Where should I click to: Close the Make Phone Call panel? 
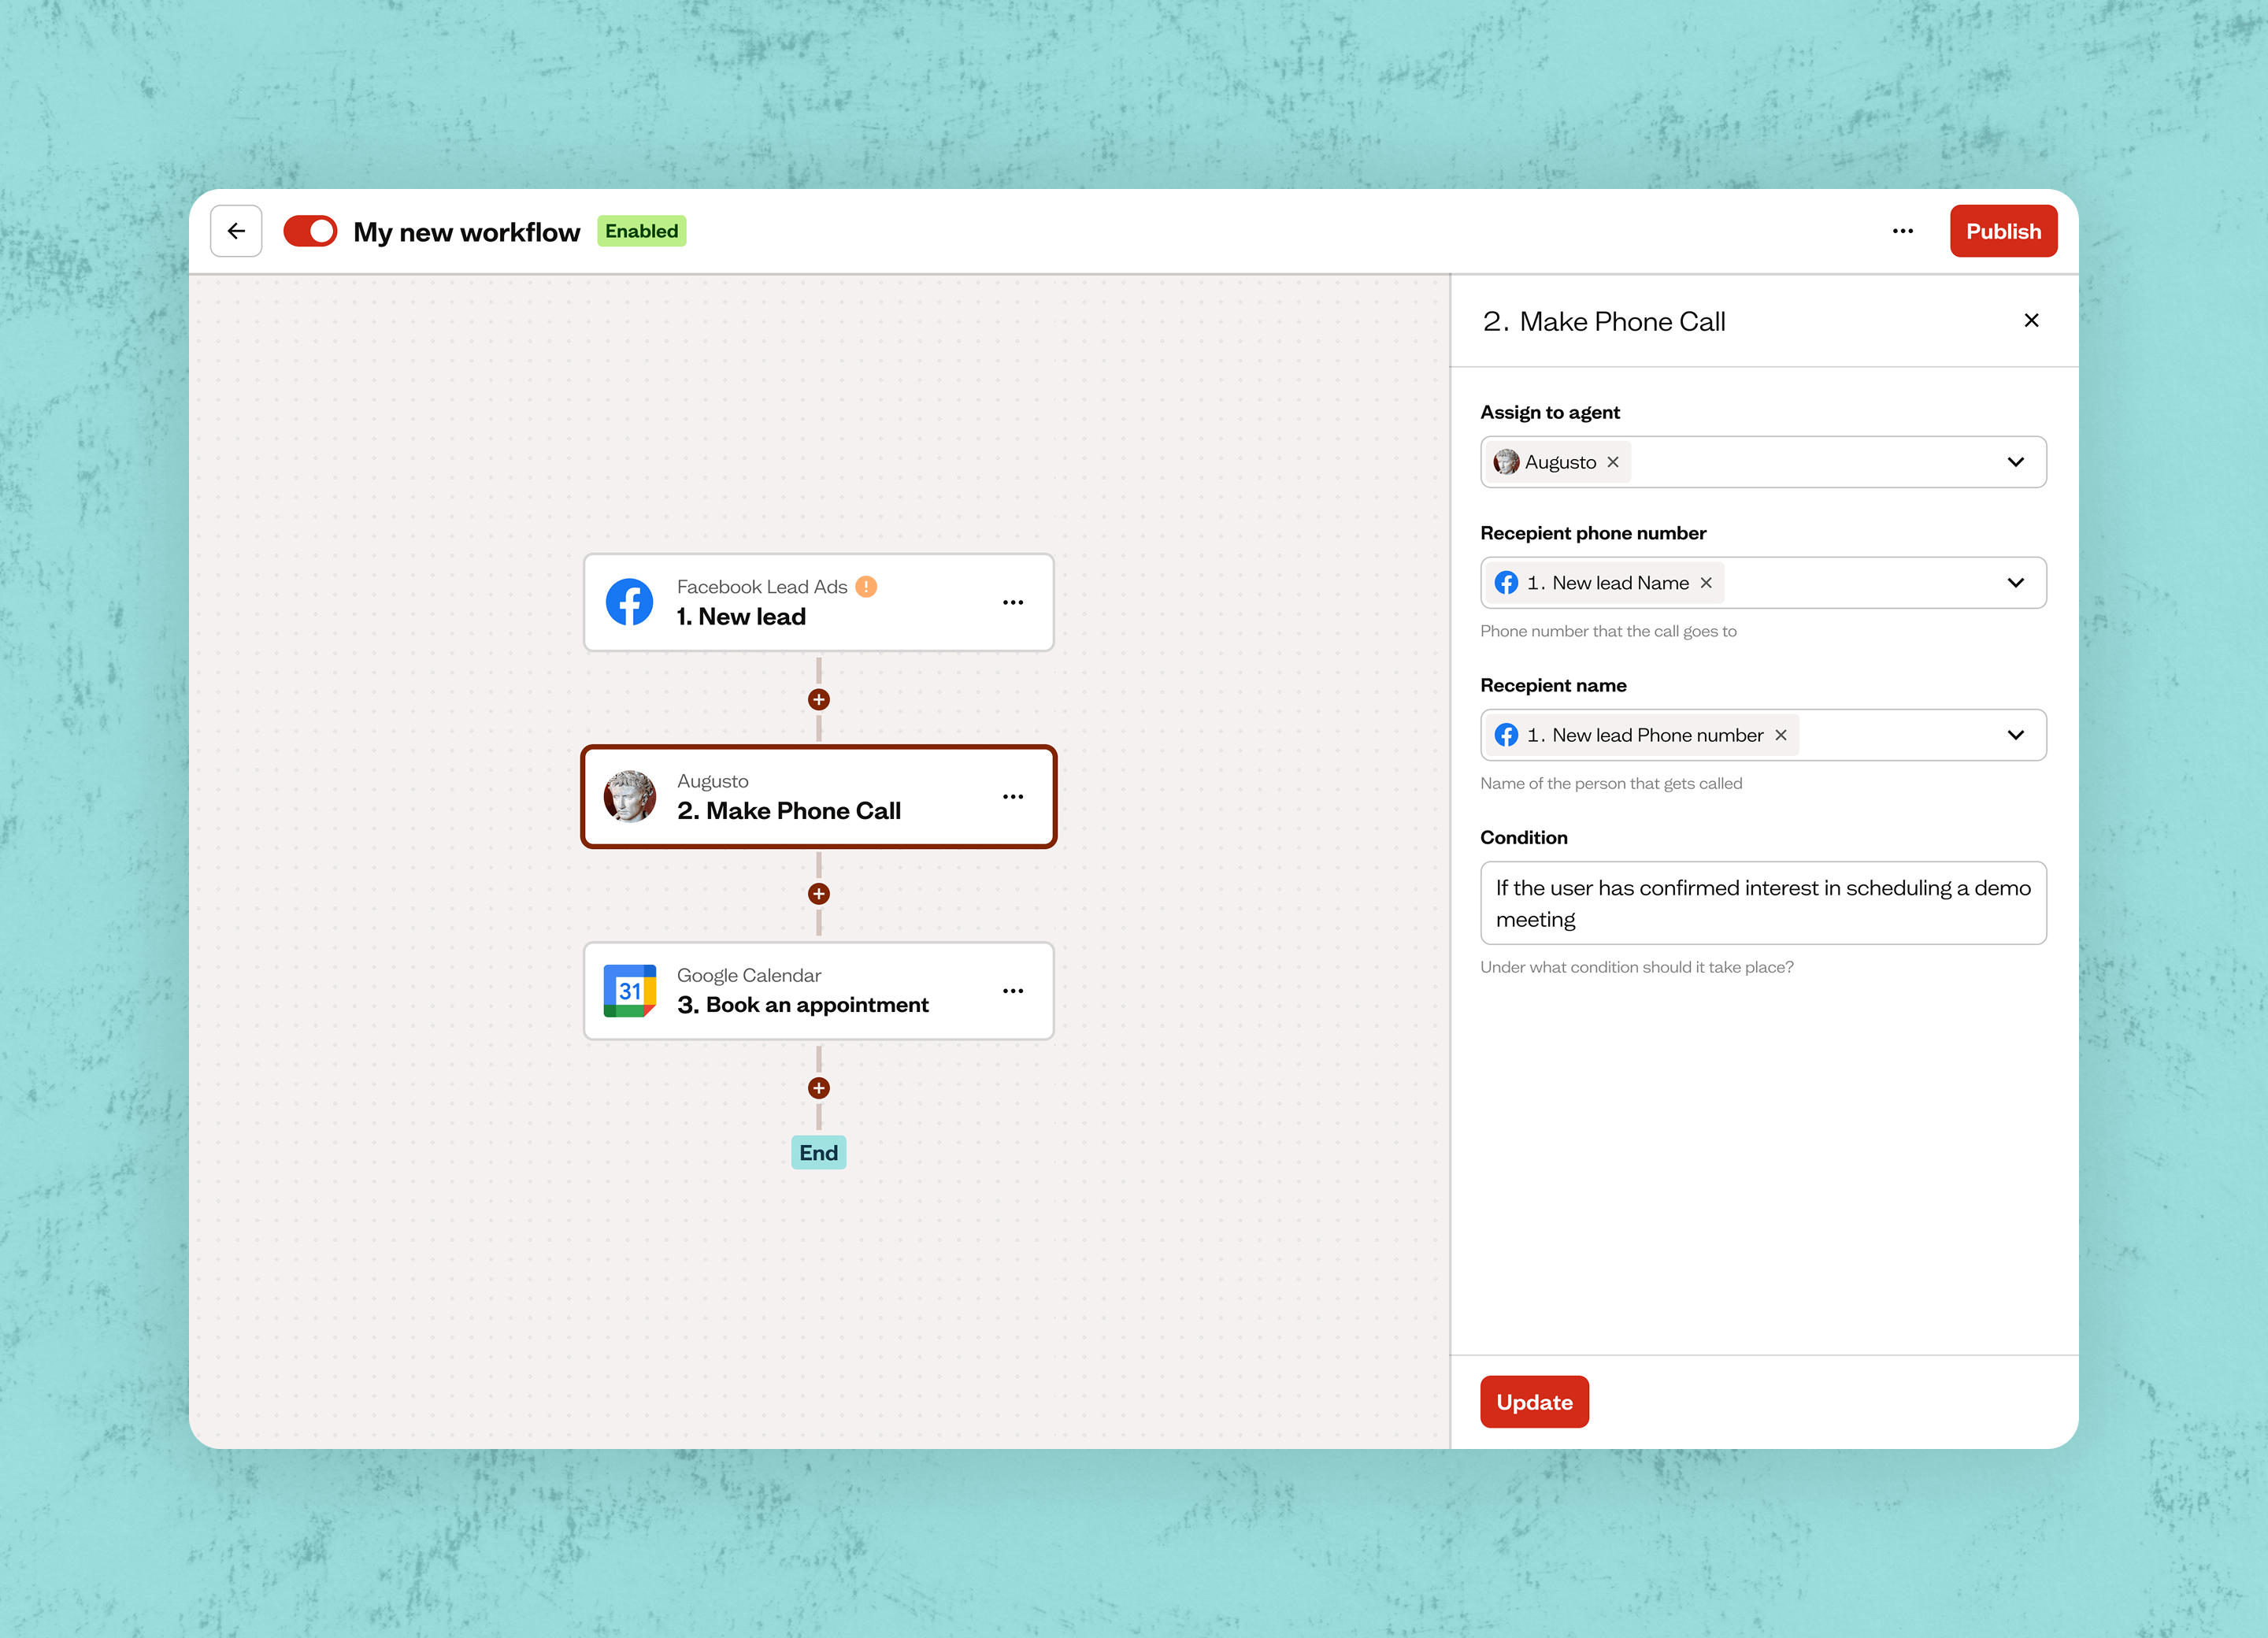[2030, 320]
